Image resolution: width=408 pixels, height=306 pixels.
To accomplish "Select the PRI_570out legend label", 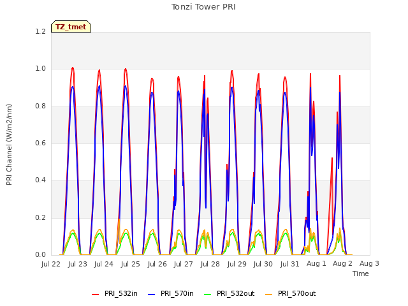I will [x=296, y=293].
